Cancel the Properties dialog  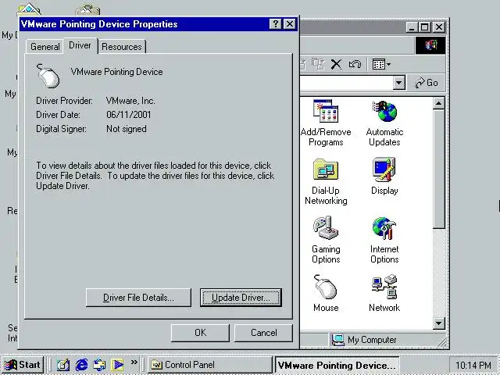(x=263, y=333)
